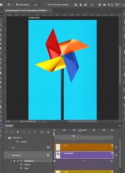Select the Artboard 1 label
125x173 pixels.
[x=34, y=18]
